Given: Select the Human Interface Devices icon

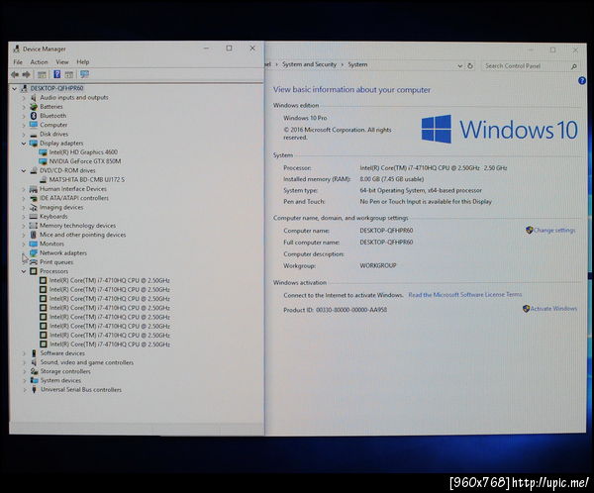Looking at the screenshot, I should [34, 189].
